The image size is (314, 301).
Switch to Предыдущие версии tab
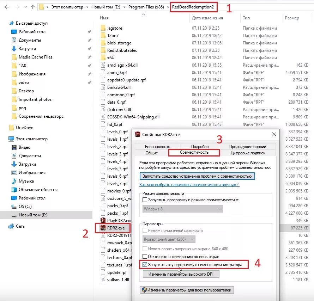[x=248, y=147]
